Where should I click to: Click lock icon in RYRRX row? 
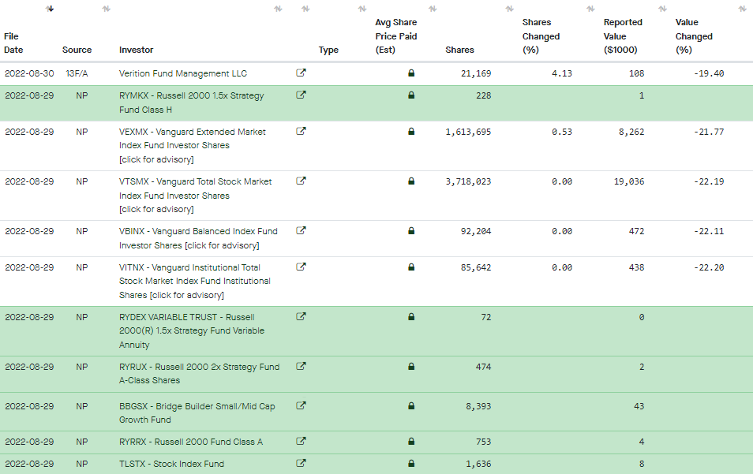tap(411, 442)
